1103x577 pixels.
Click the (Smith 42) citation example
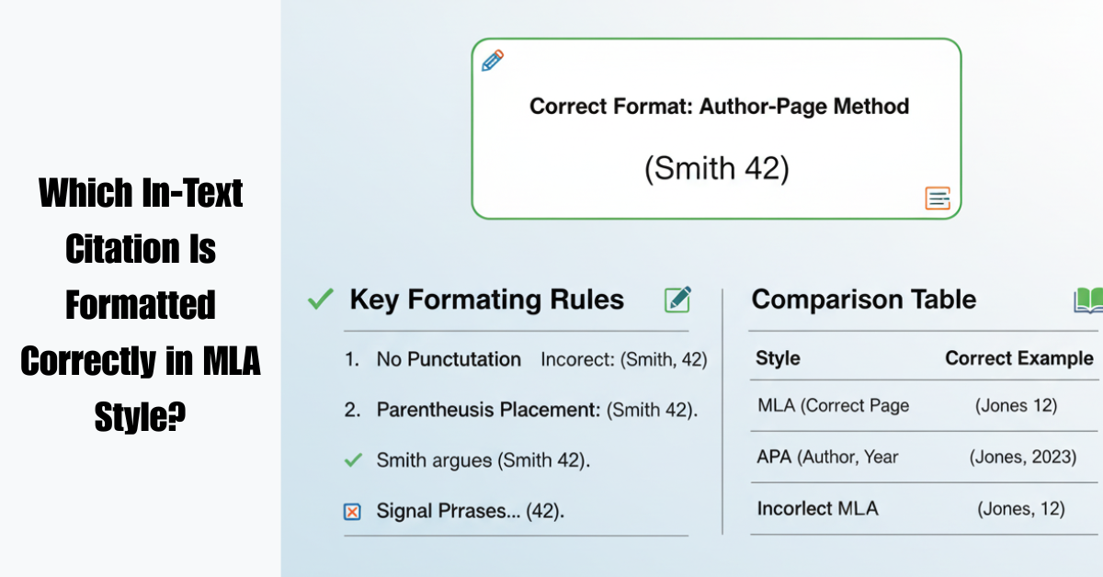point(716,168)
